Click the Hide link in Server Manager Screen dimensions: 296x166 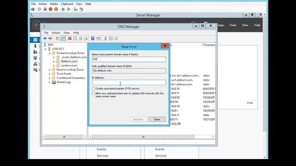[250, 103]
